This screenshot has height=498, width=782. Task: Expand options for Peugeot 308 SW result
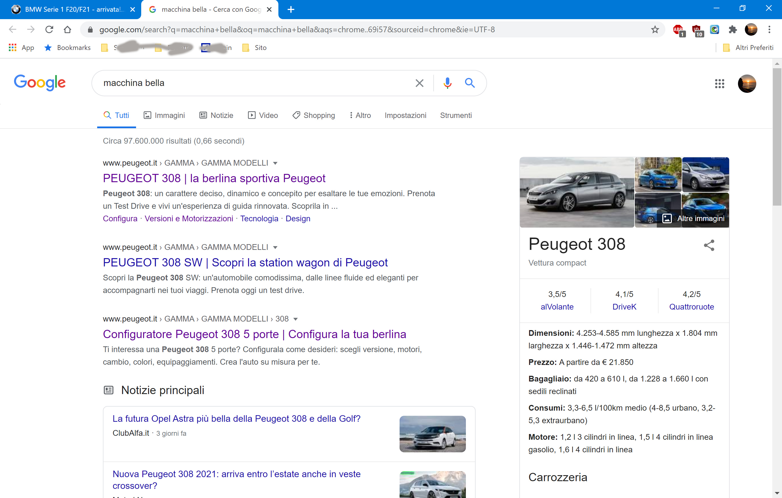coord(275,248)
